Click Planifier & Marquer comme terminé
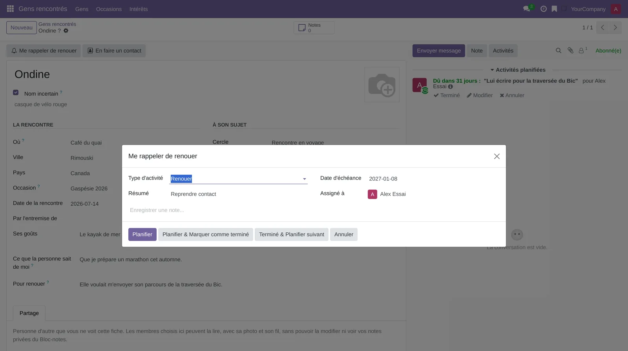The height and width of the screenshot is (351, 628). (206, 234)
